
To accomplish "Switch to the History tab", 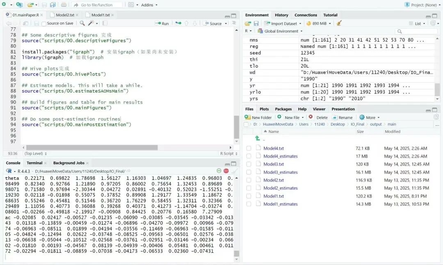I will [281, 15].
